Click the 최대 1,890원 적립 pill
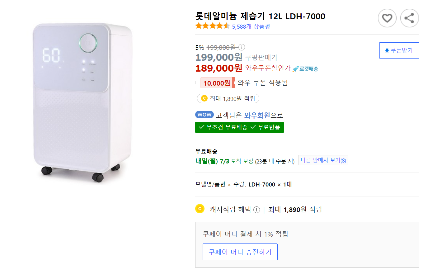Image resolution: width=428 pixels, height=274 pixels. 228,98
